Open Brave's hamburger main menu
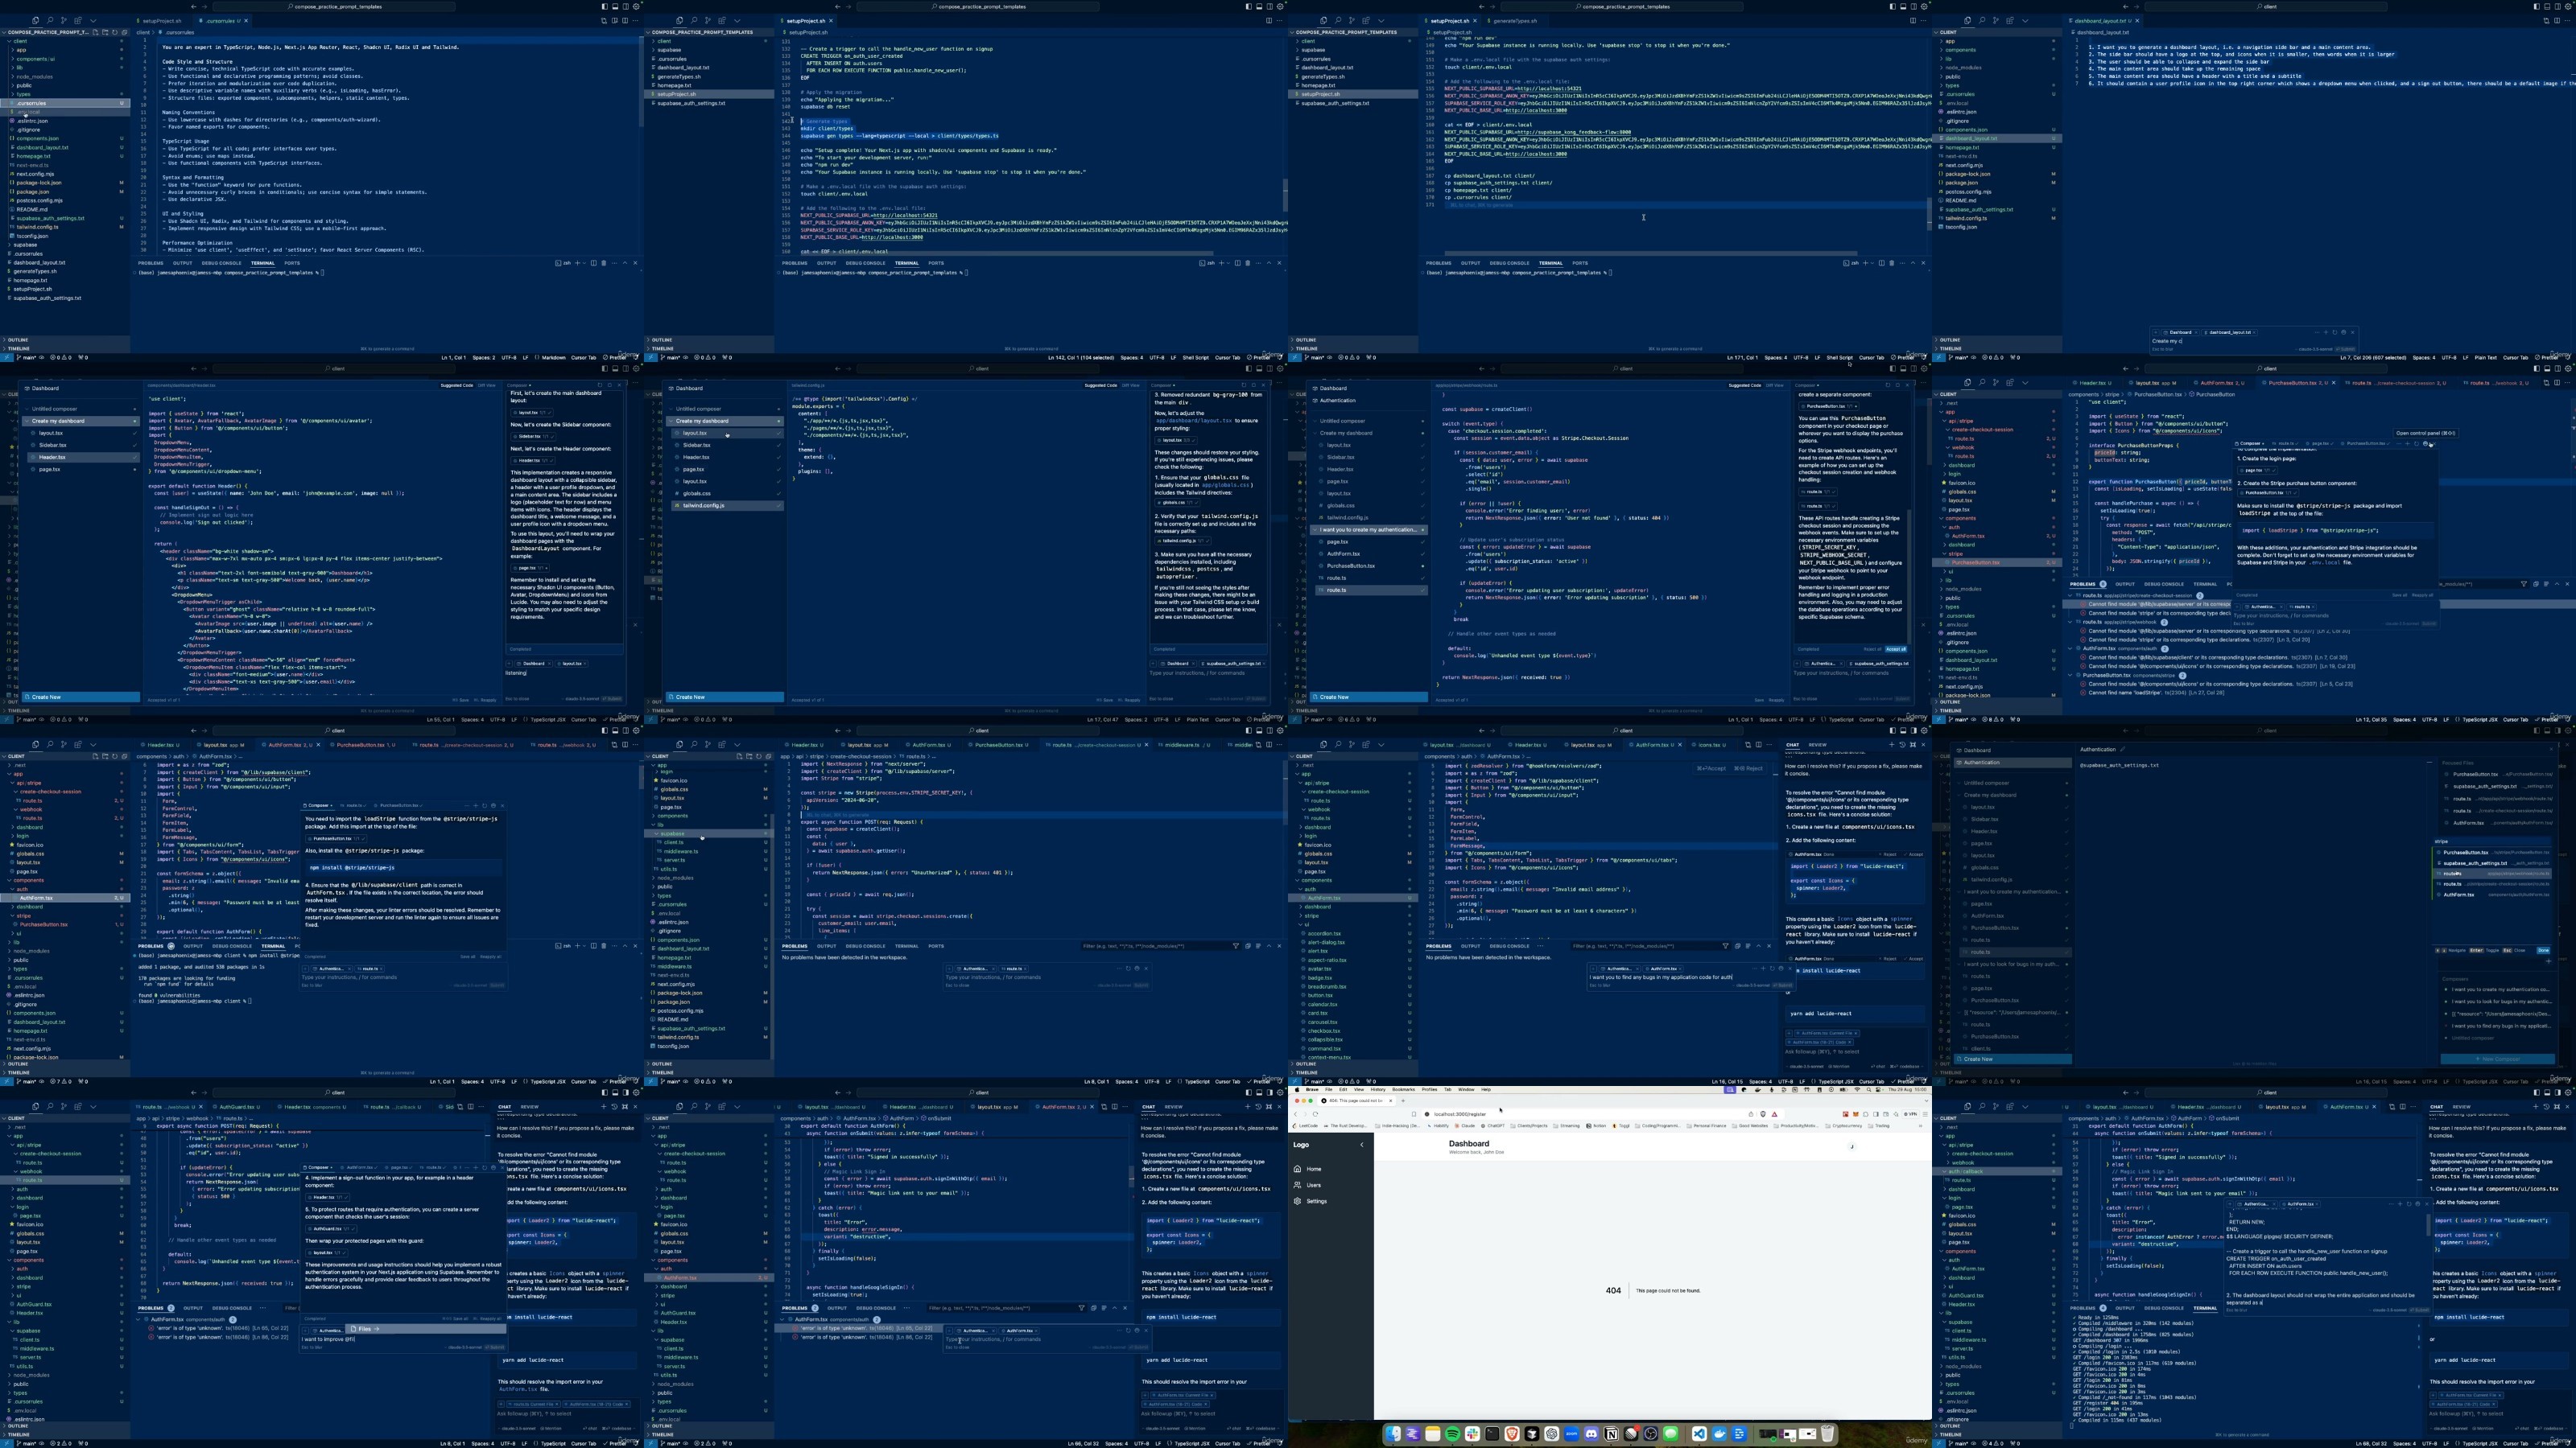2576x1448 pixels. (x=1925, y=1114)
